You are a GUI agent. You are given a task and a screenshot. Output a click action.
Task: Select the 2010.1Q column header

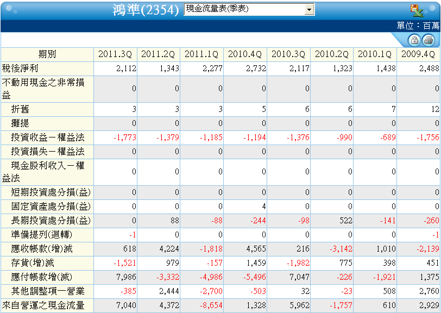point(375,54)
